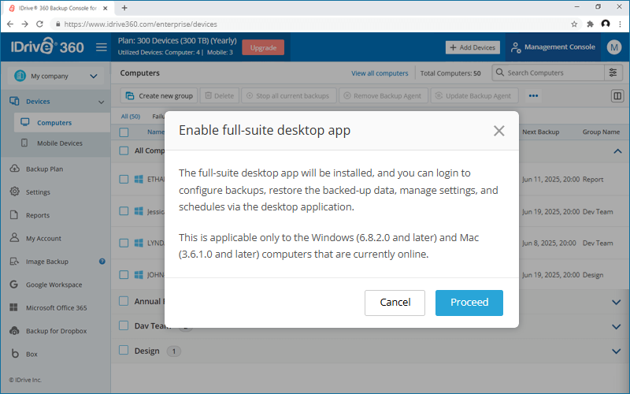630x394 pixels.
Task: Click the View all computers link
Action: [x=380, y=73]
